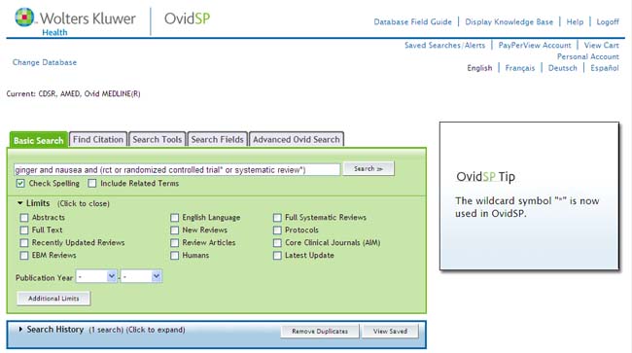Enable Include Related Terms checkbox
Screen dimensions: 632x353
92,184
